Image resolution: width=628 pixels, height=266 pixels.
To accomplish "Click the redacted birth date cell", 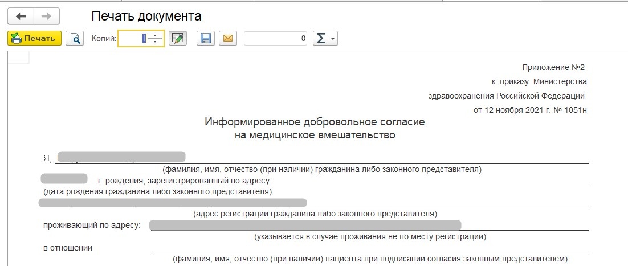I will [x=64, y=179].
